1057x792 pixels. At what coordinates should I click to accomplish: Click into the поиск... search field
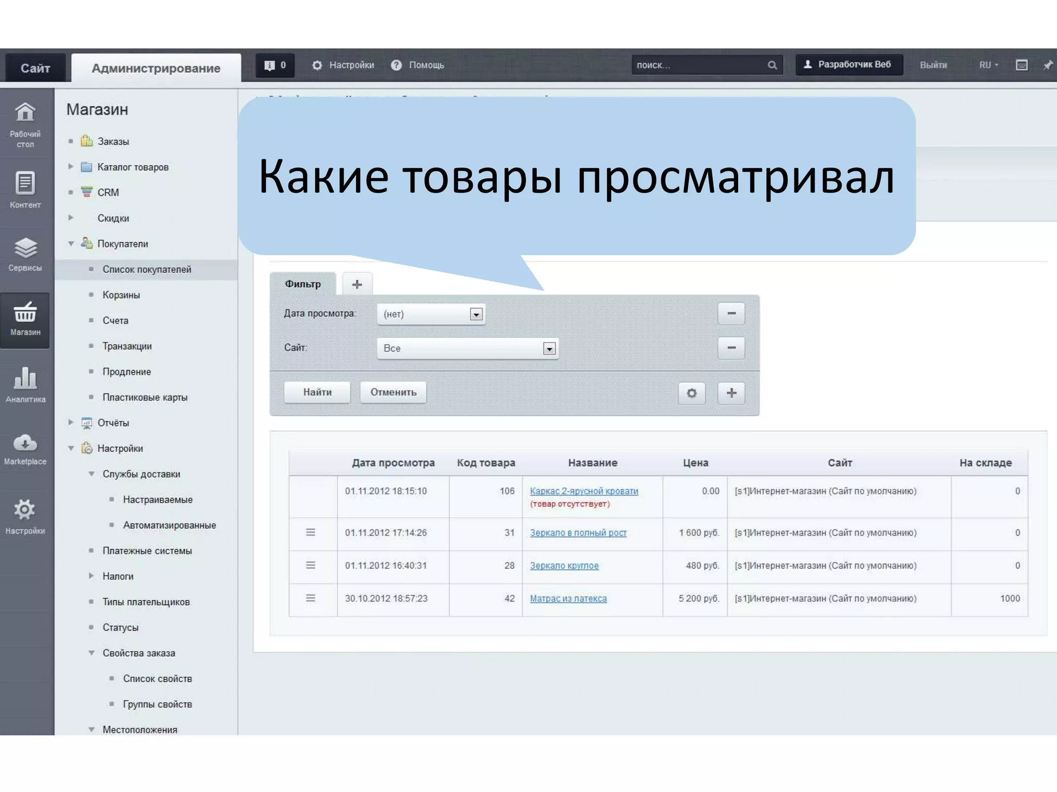tap(699, 65)
